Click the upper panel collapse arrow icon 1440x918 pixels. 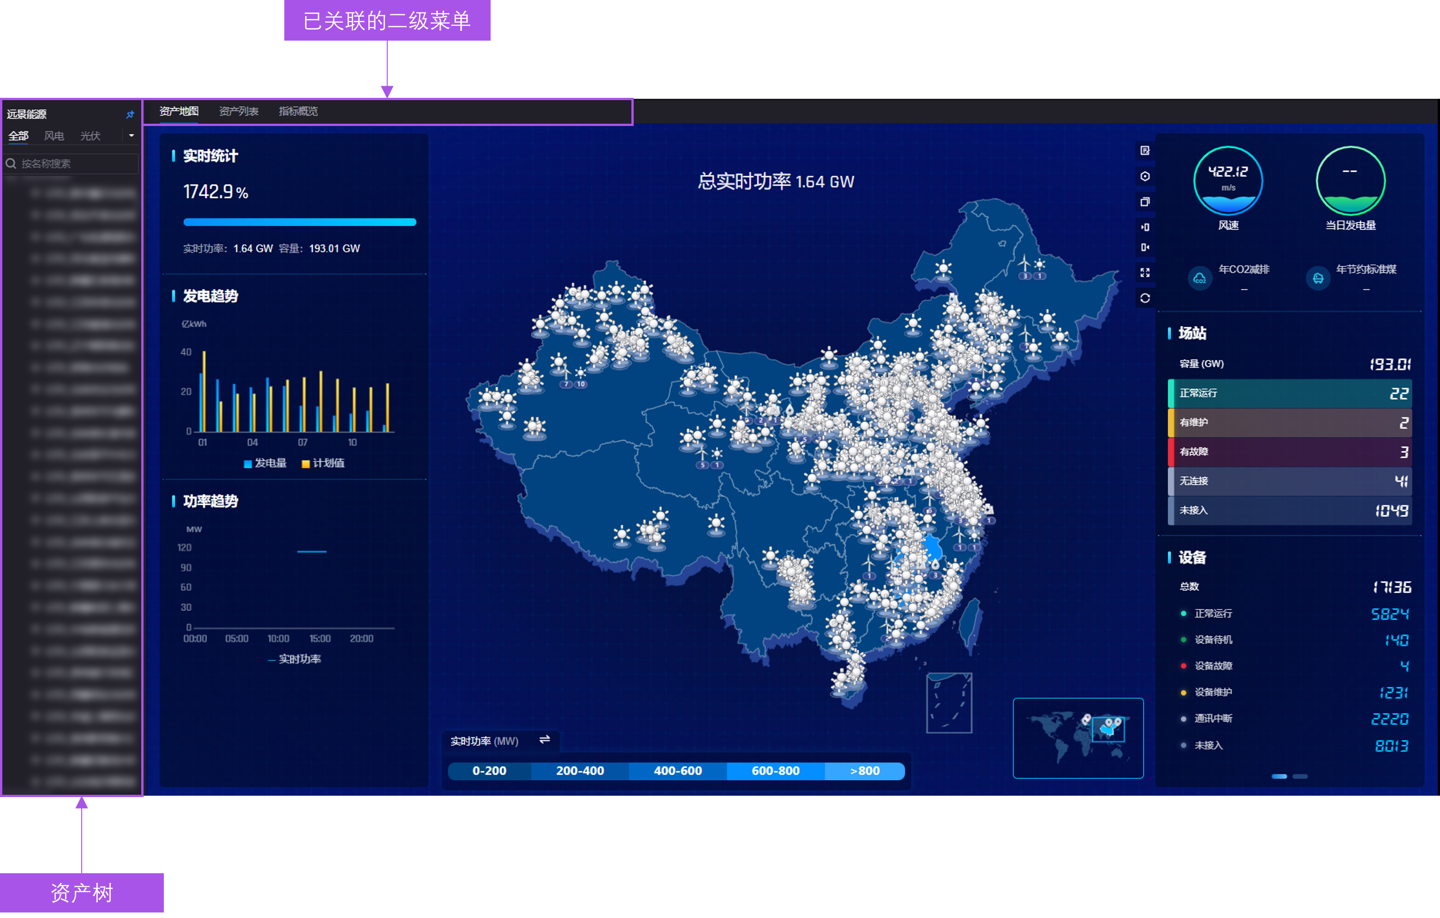(1145, 227)
